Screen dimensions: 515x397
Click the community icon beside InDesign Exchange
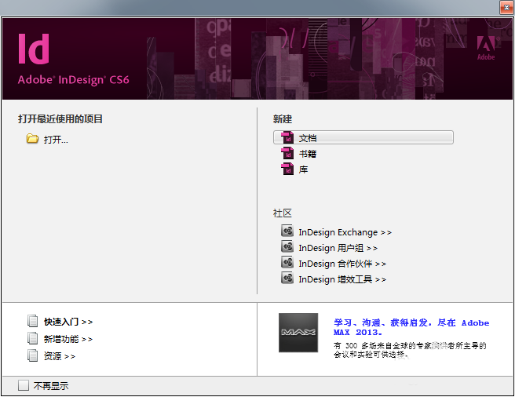point(287,231)
